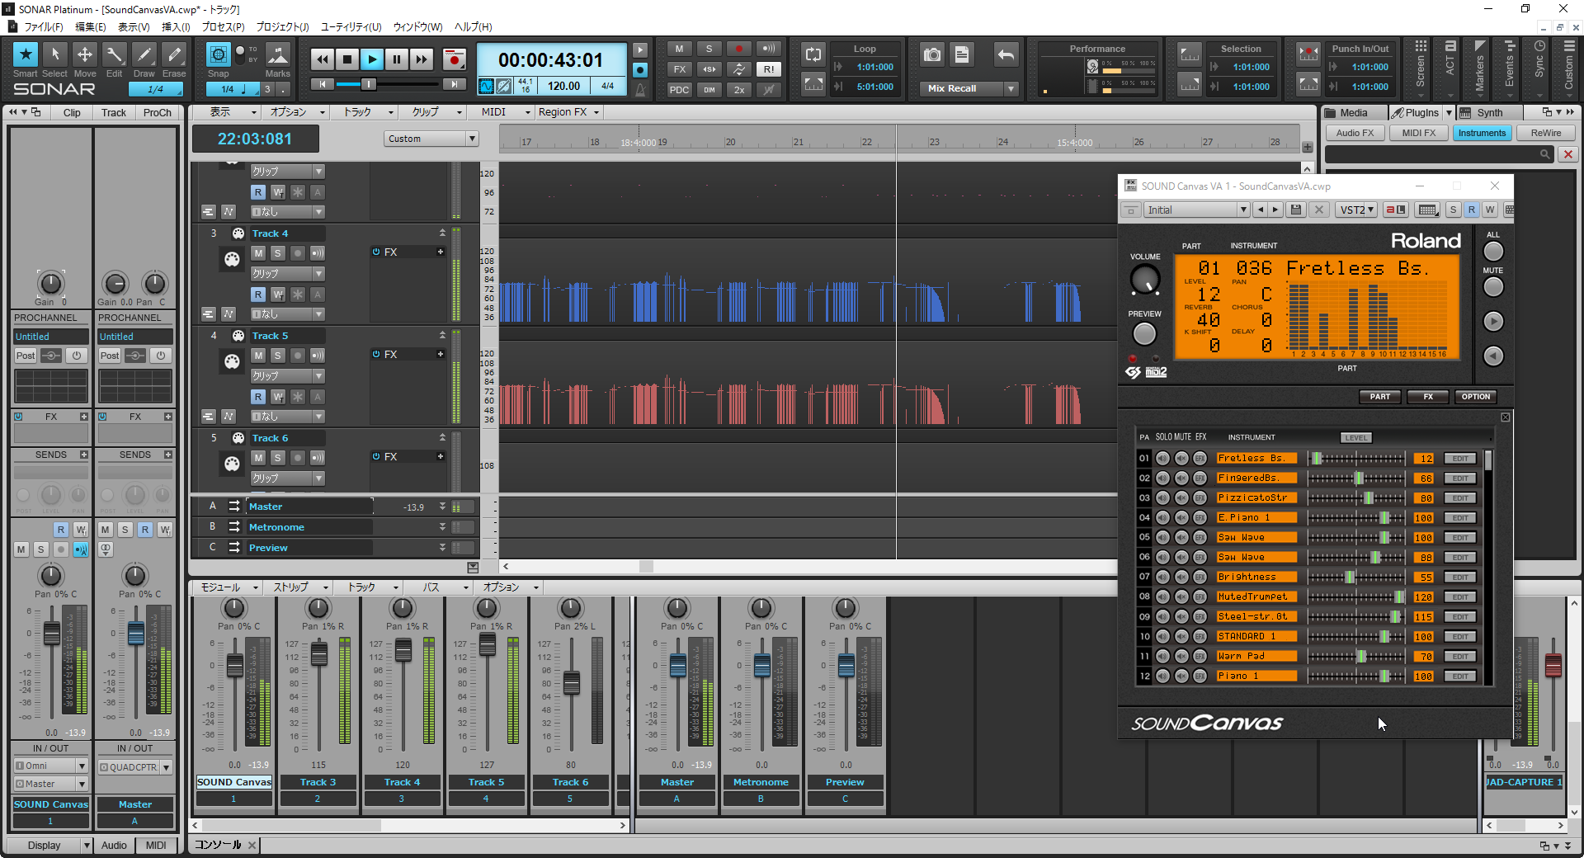
Task: Toggle ALL button in SOUND Canvas
Action: pyautogui.click(x=1493, y=252)
